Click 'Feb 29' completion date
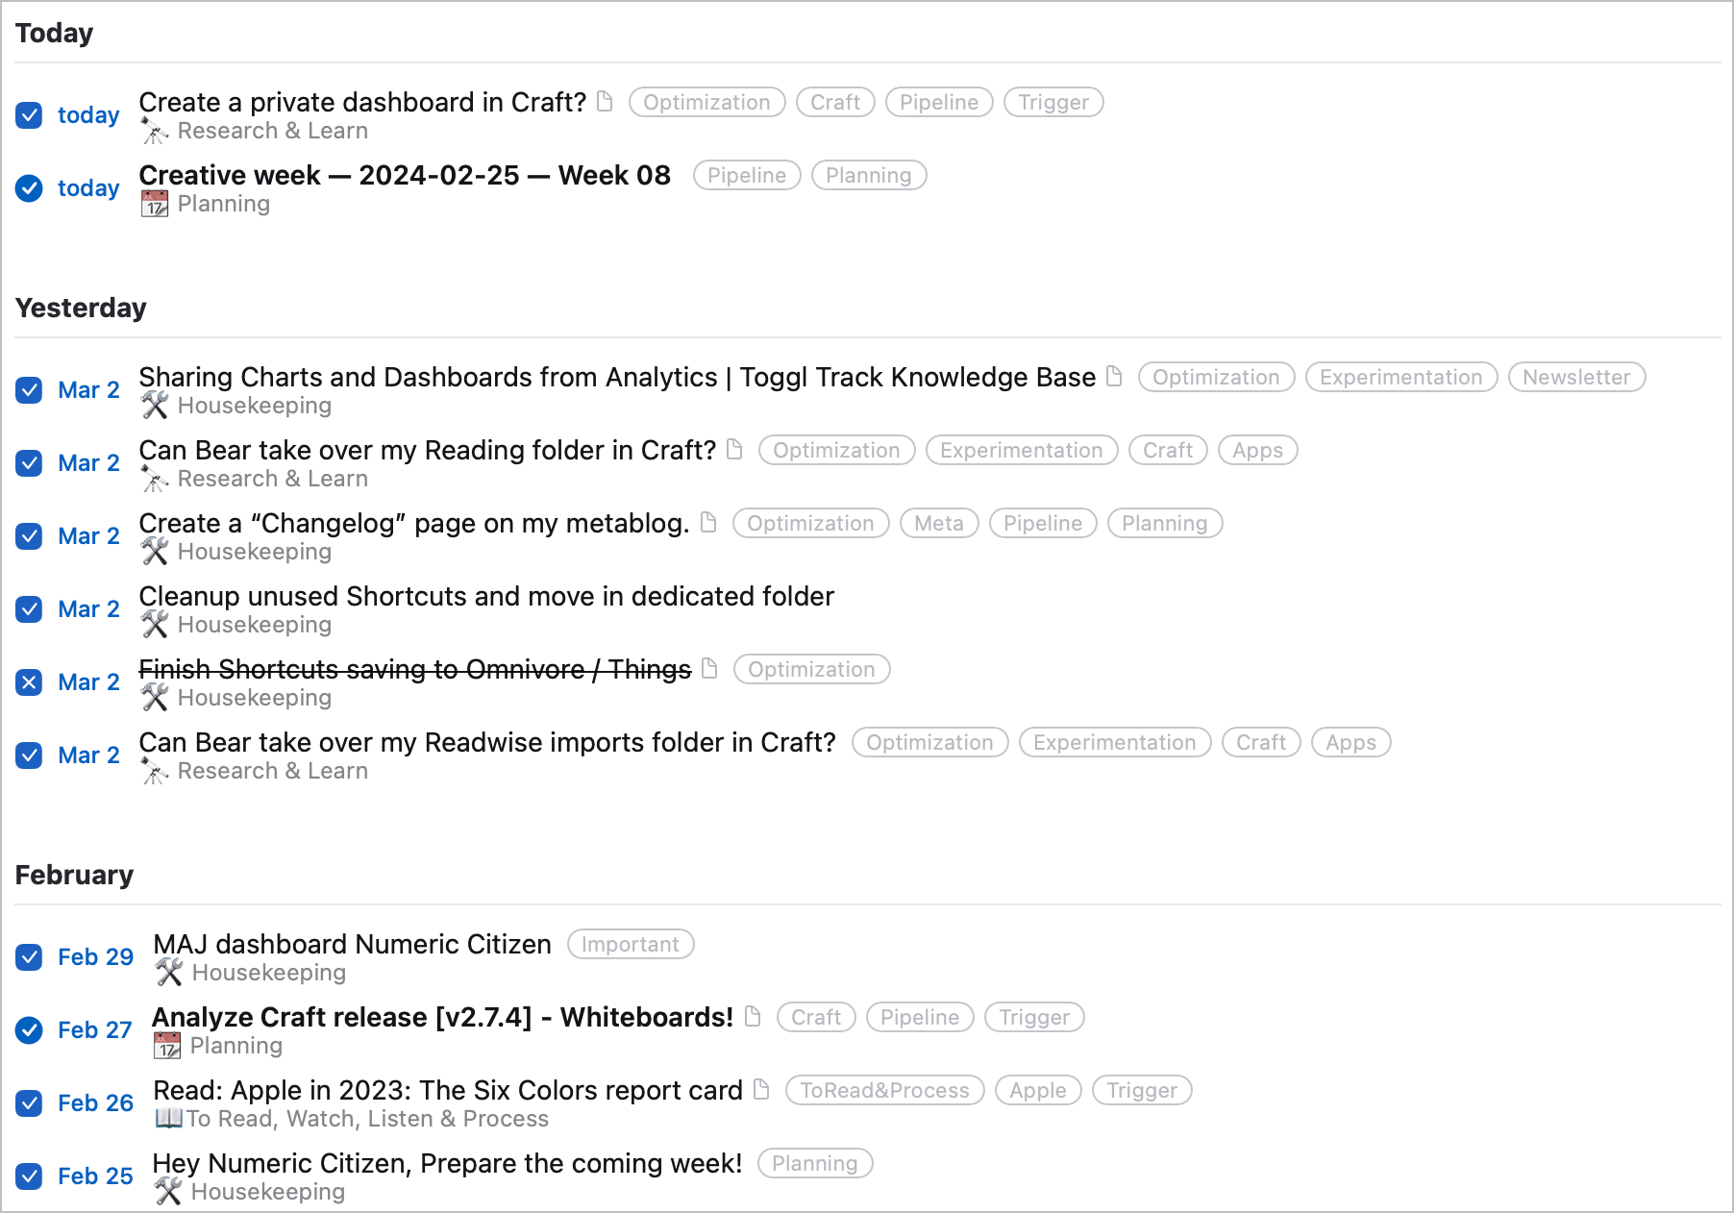This screenshot has height=1213, width=1734. coord(95,957)
